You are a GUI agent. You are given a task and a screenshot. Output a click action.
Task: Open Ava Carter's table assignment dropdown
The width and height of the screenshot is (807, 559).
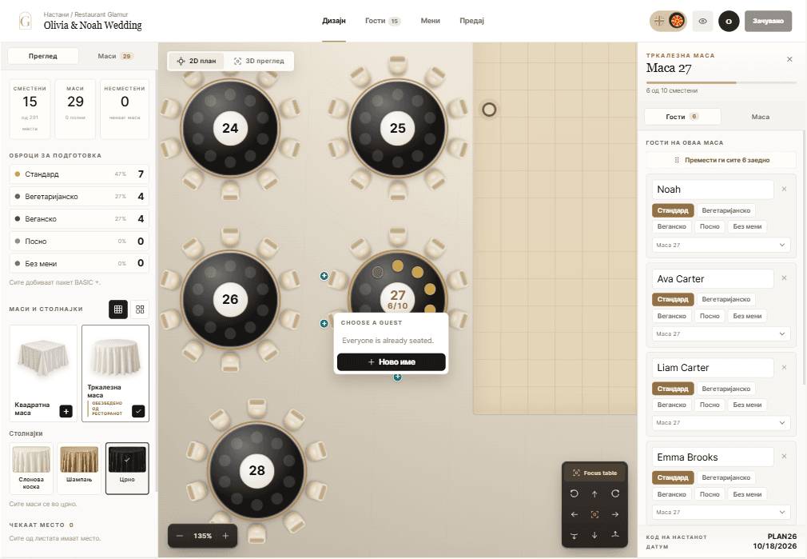pyautogui.click(x=721, y=333)
